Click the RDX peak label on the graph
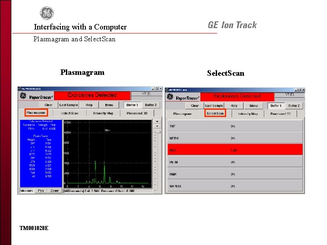The height and width of the screenshot is (245, 327). click(x=107, y=130)
